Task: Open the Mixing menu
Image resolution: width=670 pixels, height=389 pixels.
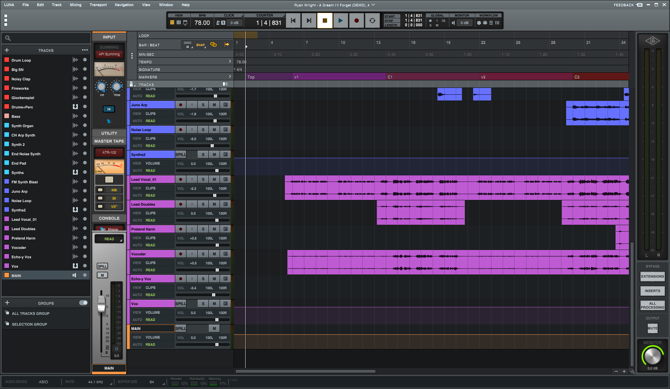Action: [75, 5]
